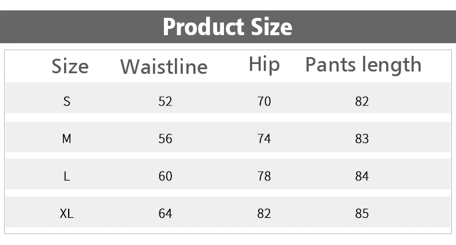This screenshot has width=456, height=245.
Task: Select waistline value 60 for size L
Action: click(165, 176)
